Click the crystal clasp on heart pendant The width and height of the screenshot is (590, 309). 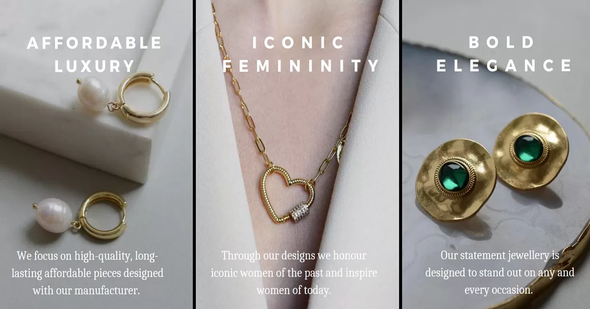point(299,213)
